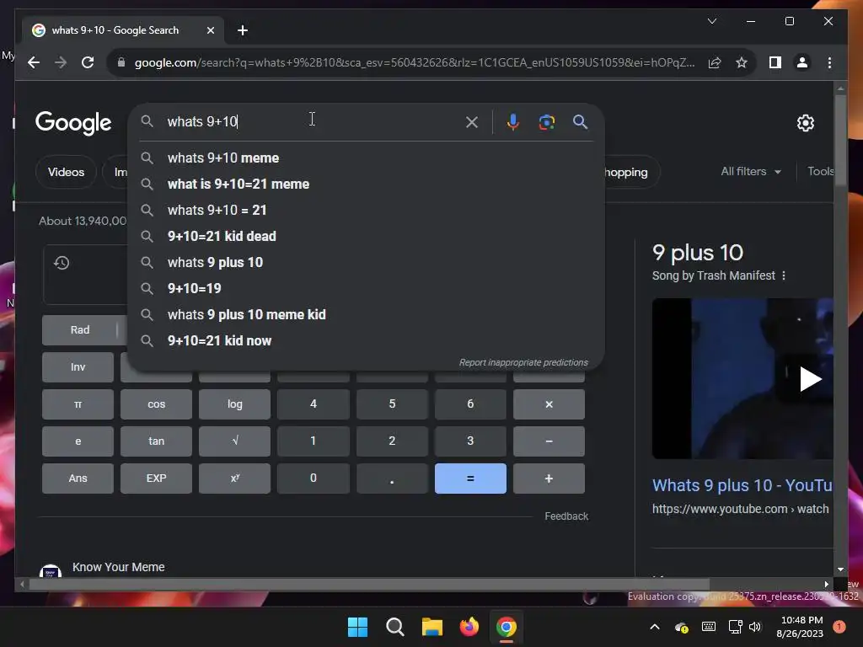Open Whats 9 plus 10 YouTube link
This screenshot has width=863, height=647.
coord(742,485)
